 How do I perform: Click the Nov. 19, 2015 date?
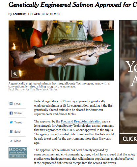[51, 14]
